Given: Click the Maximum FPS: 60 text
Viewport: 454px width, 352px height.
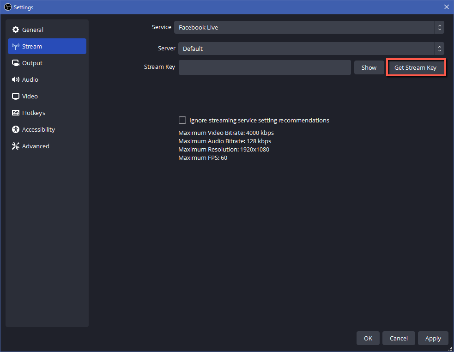Looking at the screenshot, I should coord(203,158).
